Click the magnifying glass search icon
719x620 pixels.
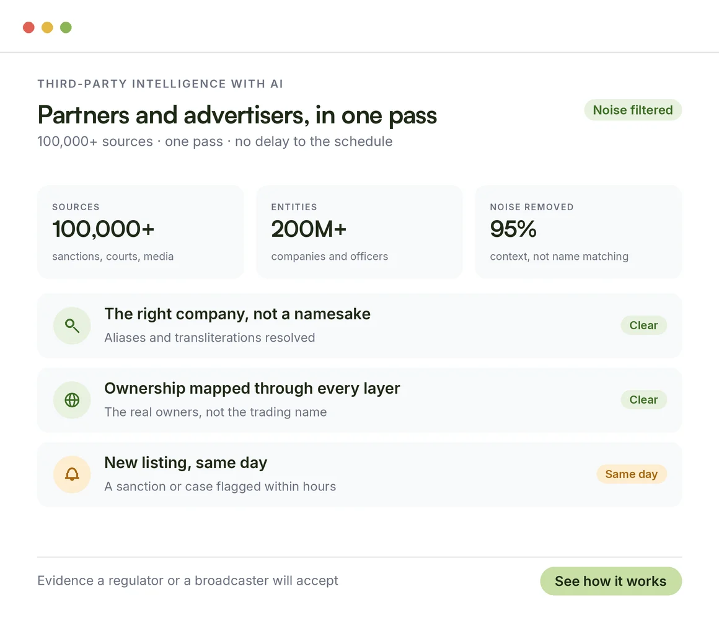(x=72, y=325)
